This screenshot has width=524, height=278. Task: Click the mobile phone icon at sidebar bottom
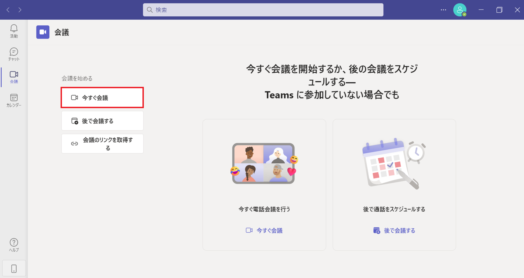point(14,268)
